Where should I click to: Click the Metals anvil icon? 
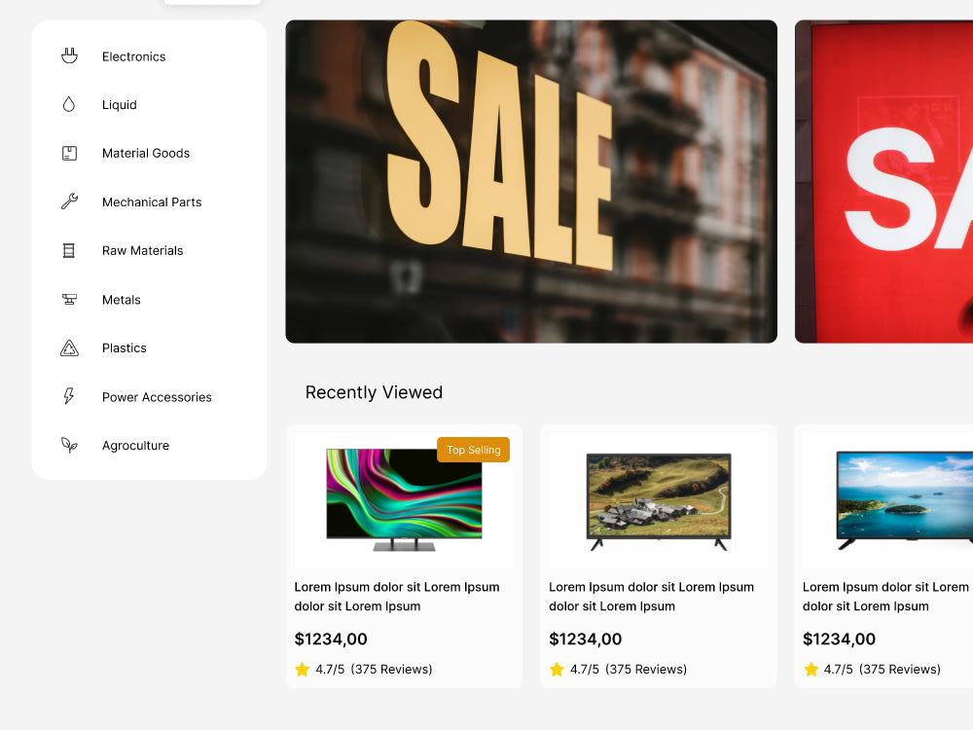click(x=69, y=299)
